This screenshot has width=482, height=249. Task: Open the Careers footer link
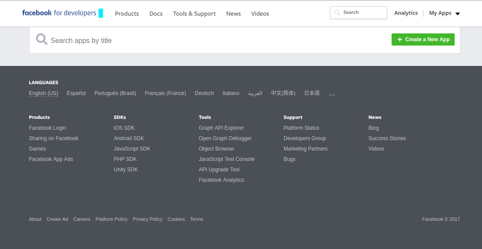coord(82,219)
